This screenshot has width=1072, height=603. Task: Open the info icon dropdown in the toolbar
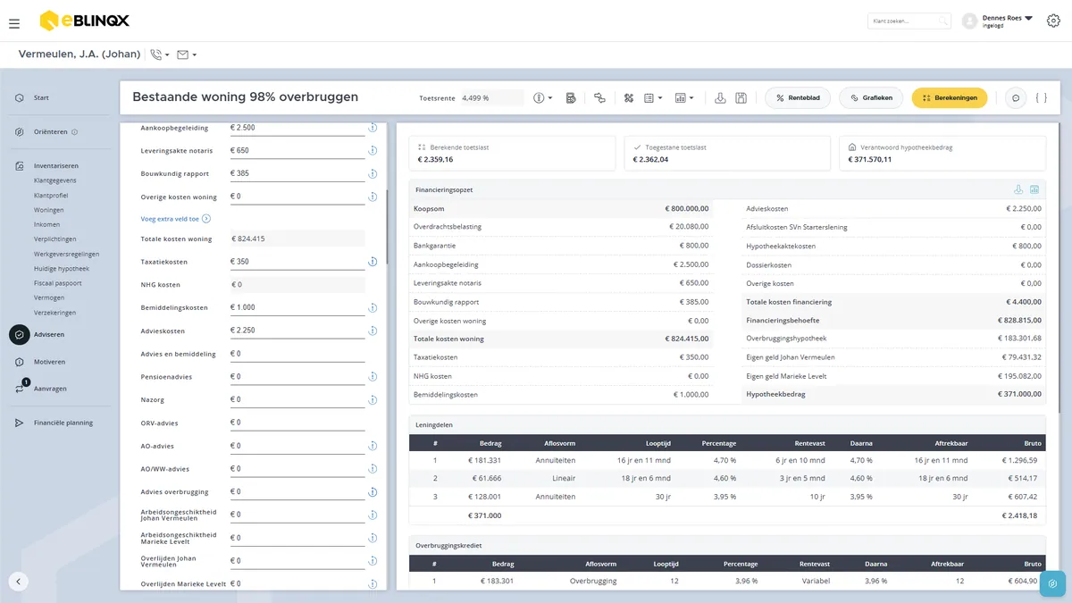543,98
